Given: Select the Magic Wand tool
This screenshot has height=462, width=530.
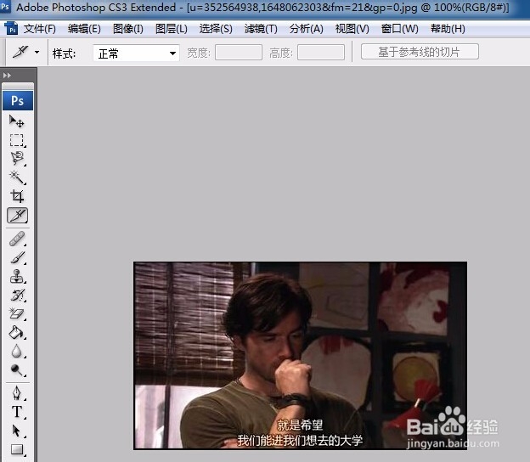Looking at the screenshot, I should coord(17,177).
